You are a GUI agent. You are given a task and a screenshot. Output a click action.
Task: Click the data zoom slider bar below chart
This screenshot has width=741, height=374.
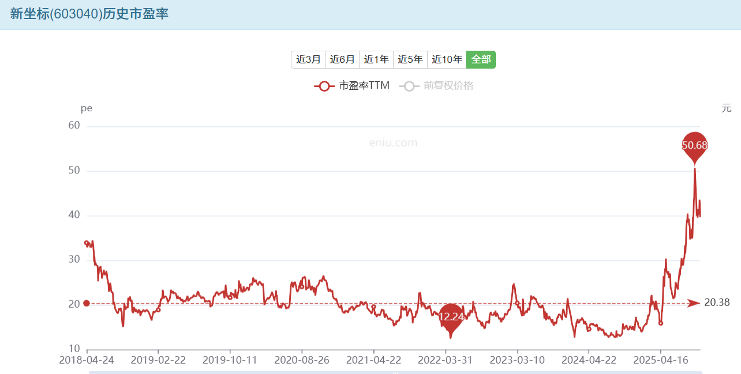tap(395, 372)
